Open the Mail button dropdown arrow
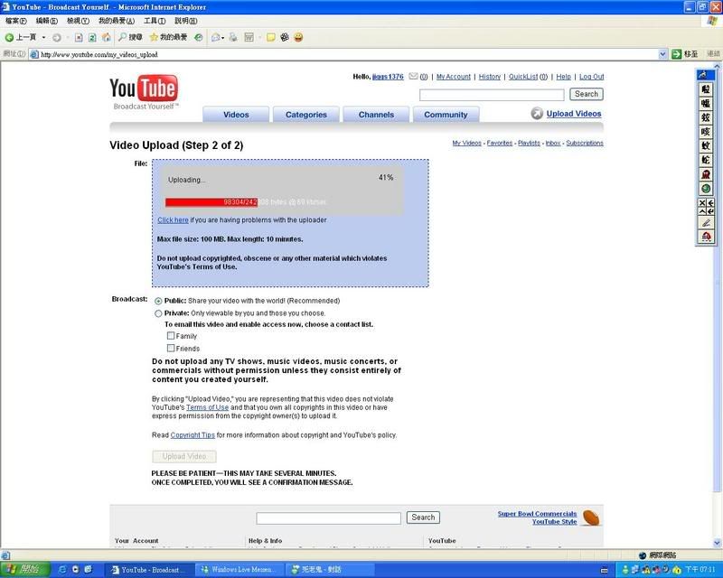Screen dimensions: 723x578 click(222, 38)
